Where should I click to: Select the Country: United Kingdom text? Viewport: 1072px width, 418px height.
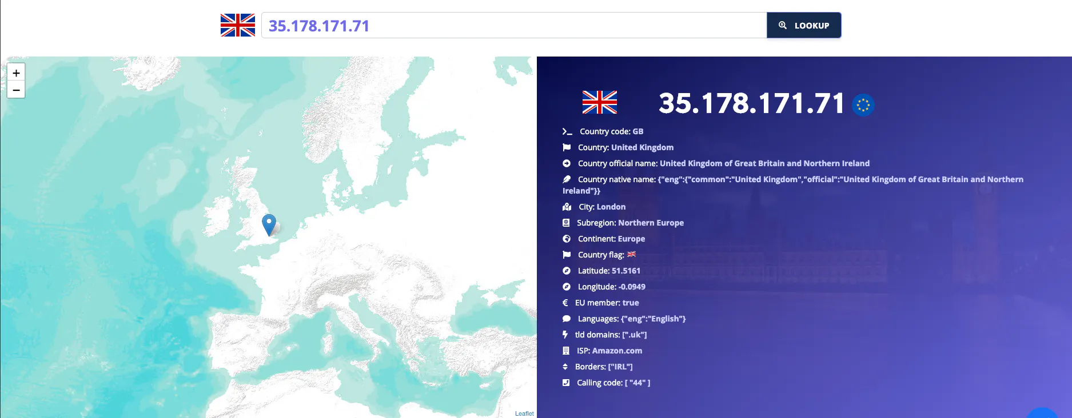coord(626,147)
